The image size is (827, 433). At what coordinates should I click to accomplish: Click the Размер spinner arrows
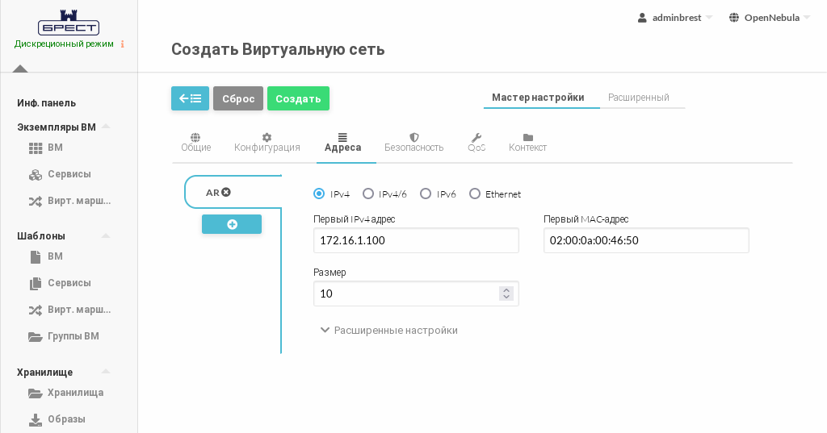tap(506, 294)
